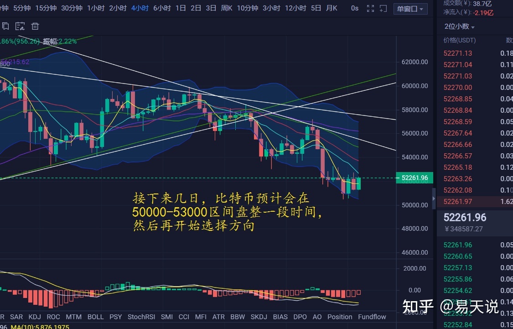Switch to the 5日 timeframe
The width and height of the screenshot is (513, 329).
click(316, 8)
